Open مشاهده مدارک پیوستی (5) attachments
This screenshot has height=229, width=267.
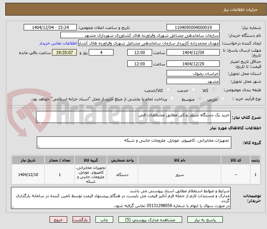click(150, 220)
